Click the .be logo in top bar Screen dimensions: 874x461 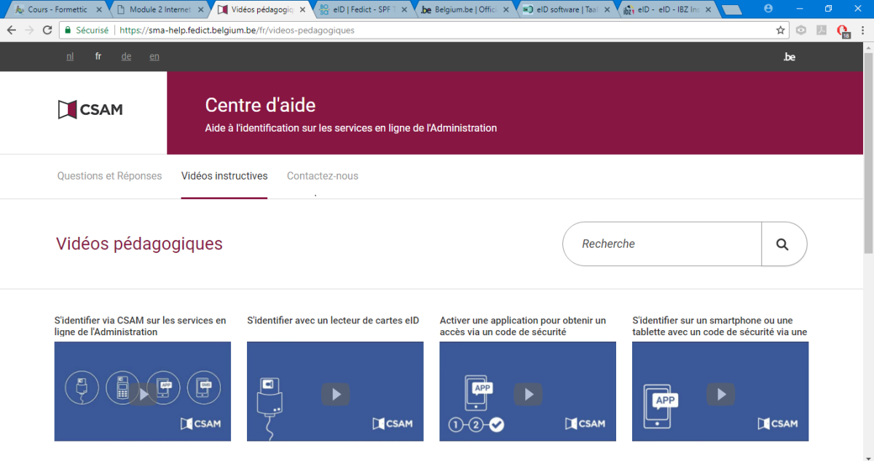click(789, 57)
